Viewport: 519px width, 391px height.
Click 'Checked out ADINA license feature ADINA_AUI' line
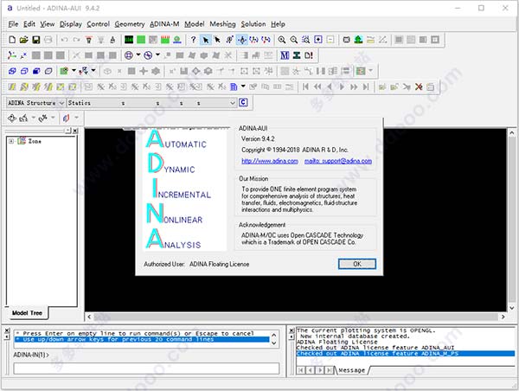tap(375, 348)
